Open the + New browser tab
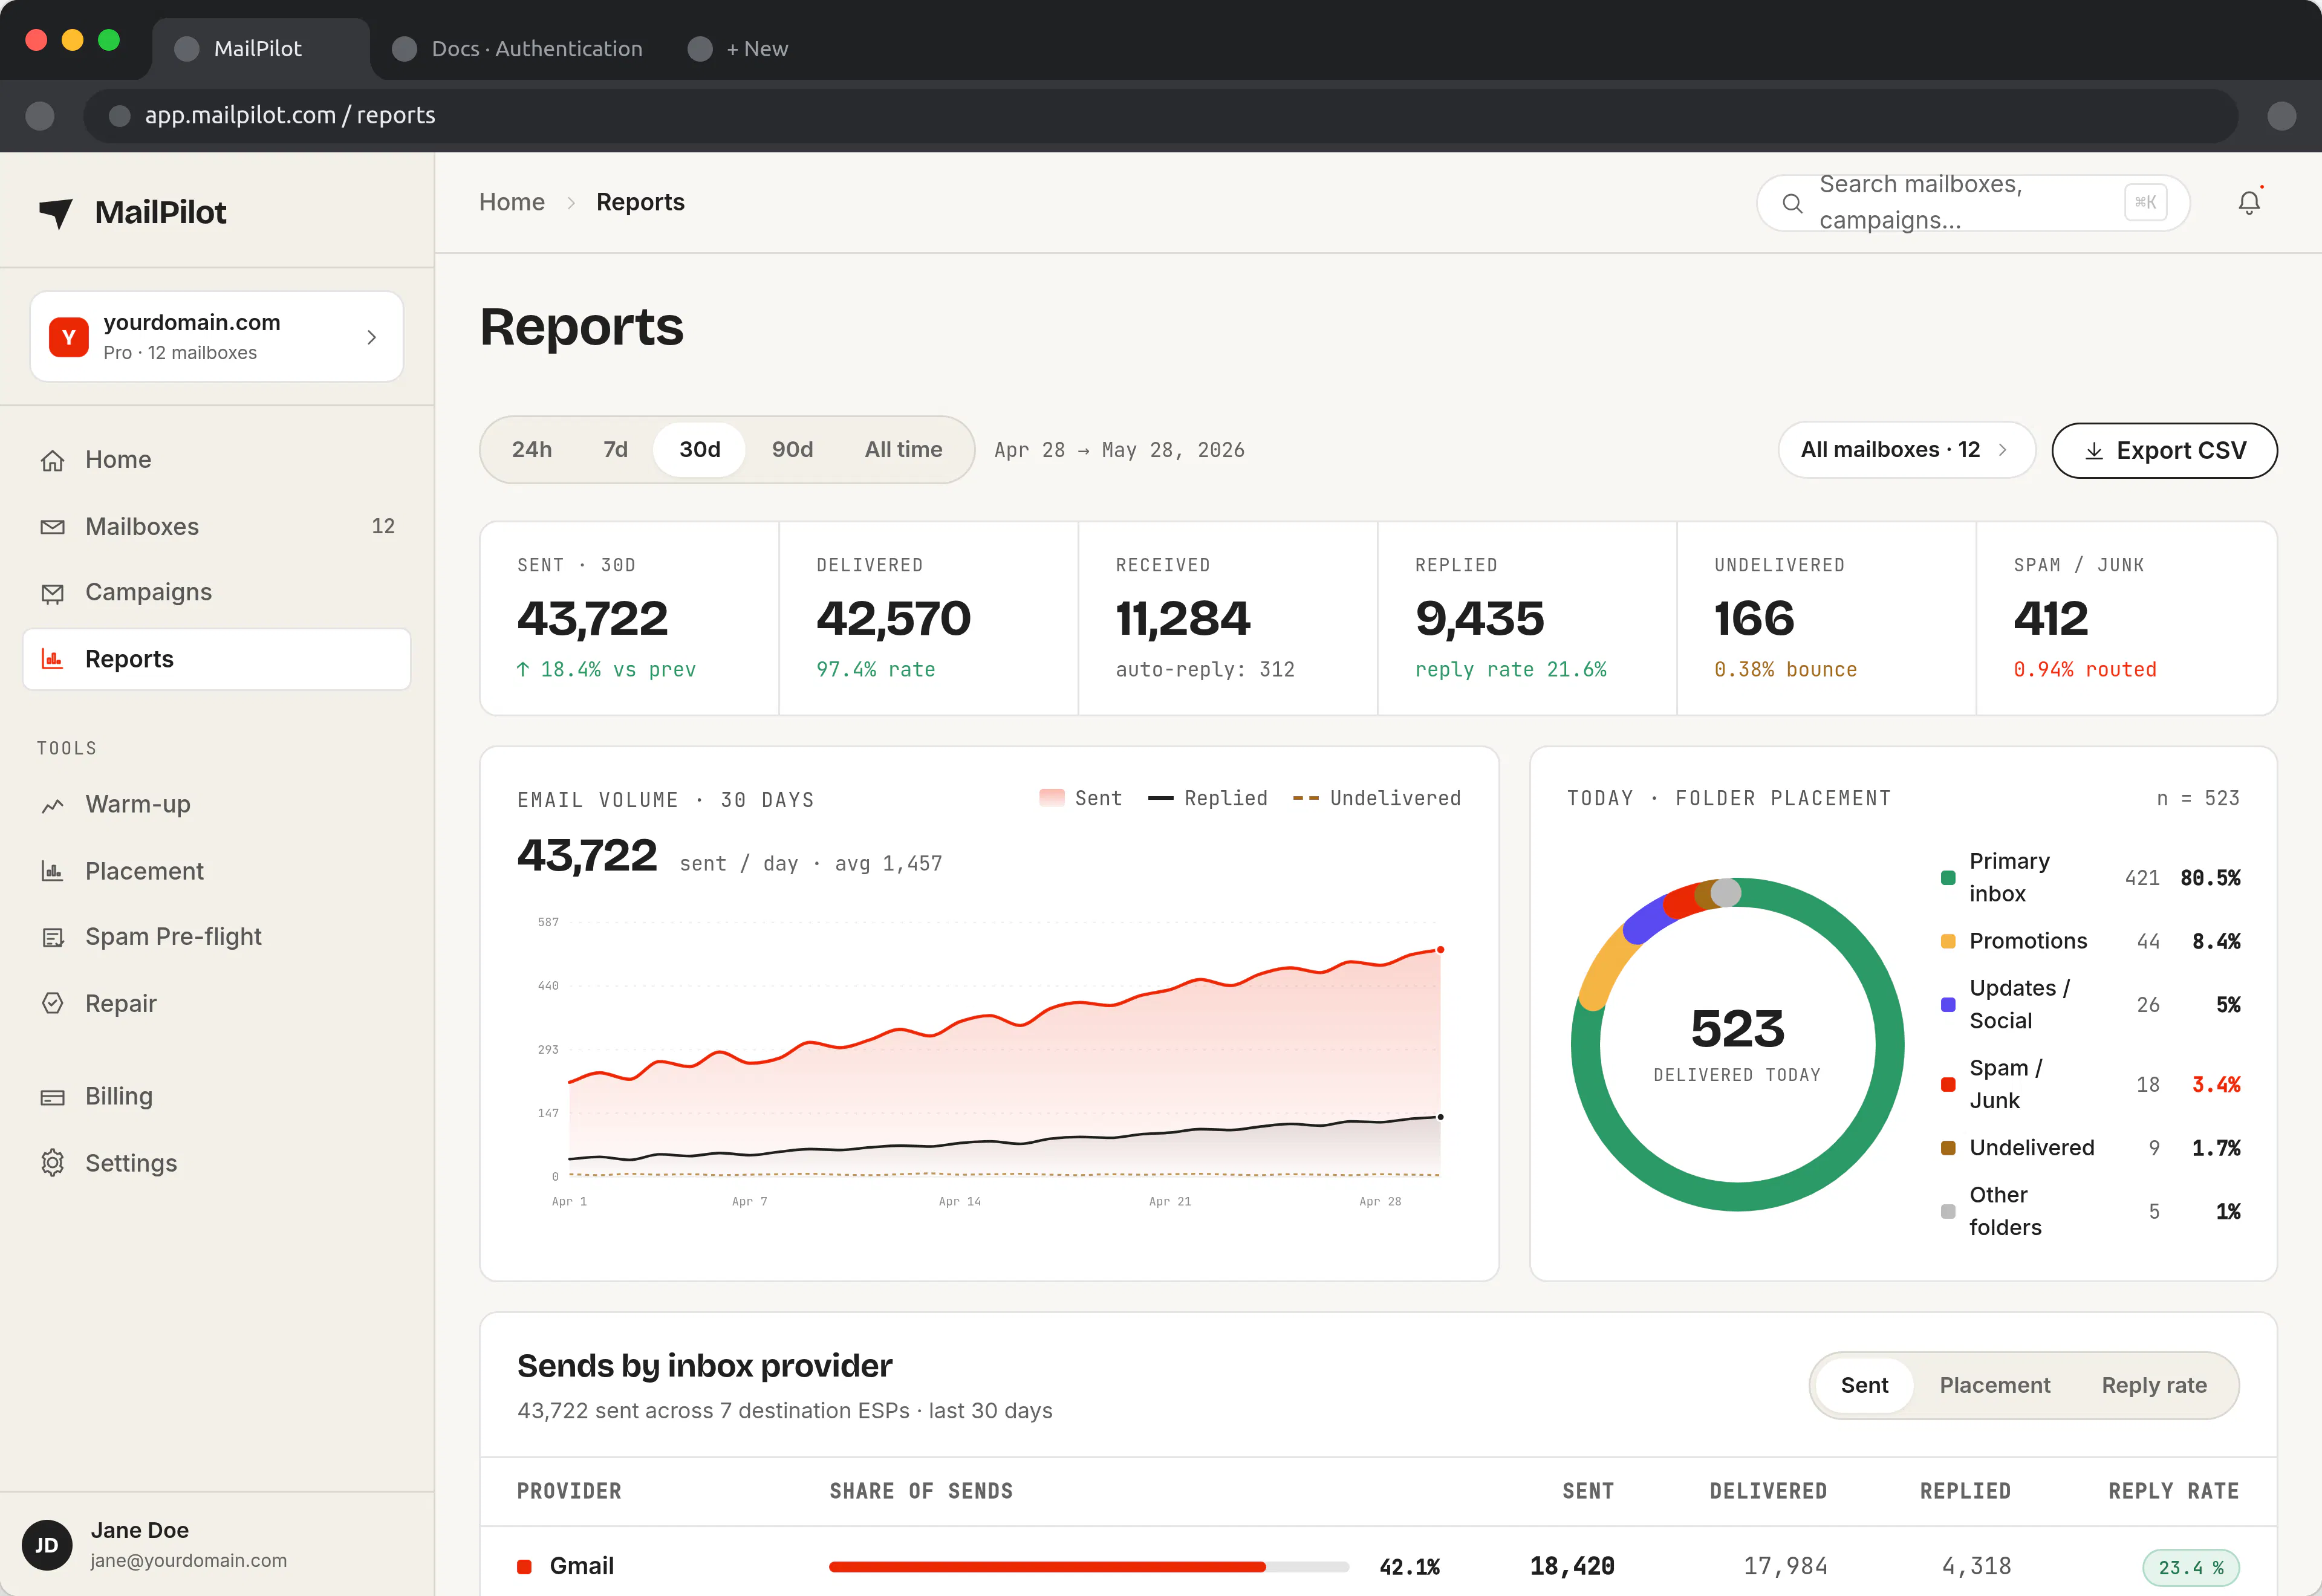 pyautogui.click(x=739, y=48)
